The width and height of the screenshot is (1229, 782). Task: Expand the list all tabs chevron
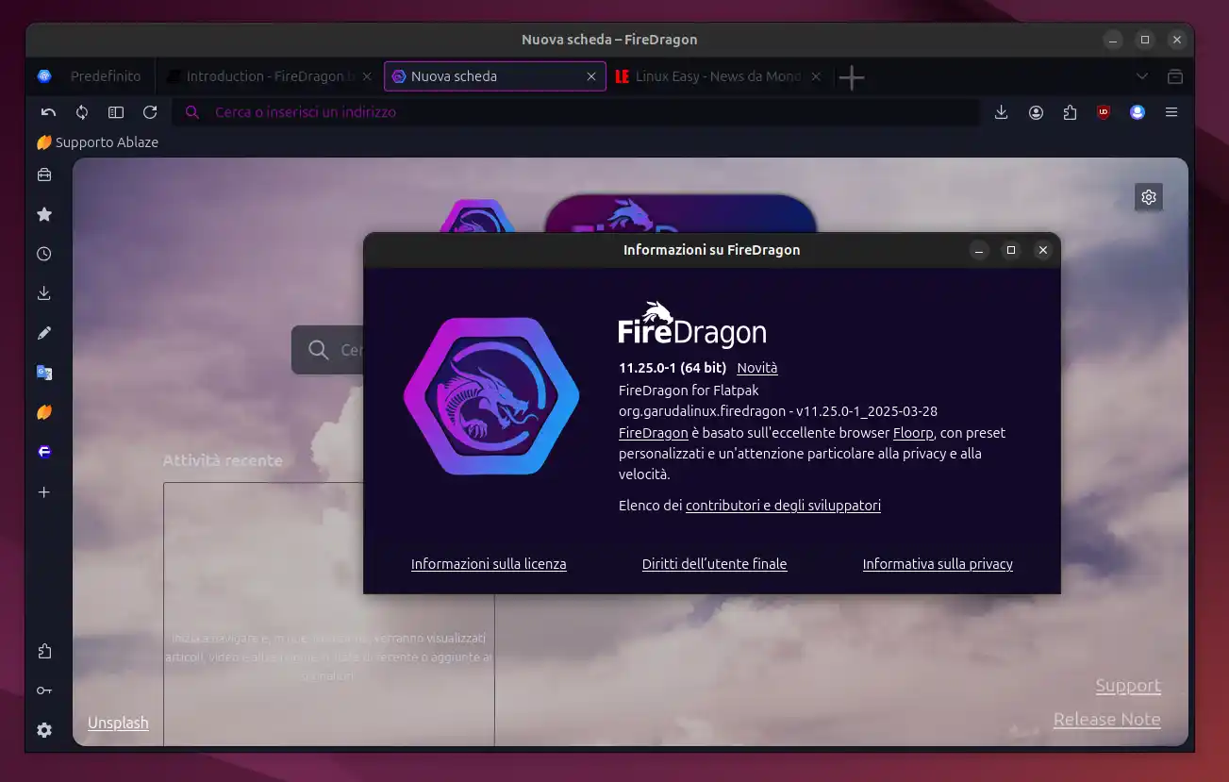[1142, 76]
